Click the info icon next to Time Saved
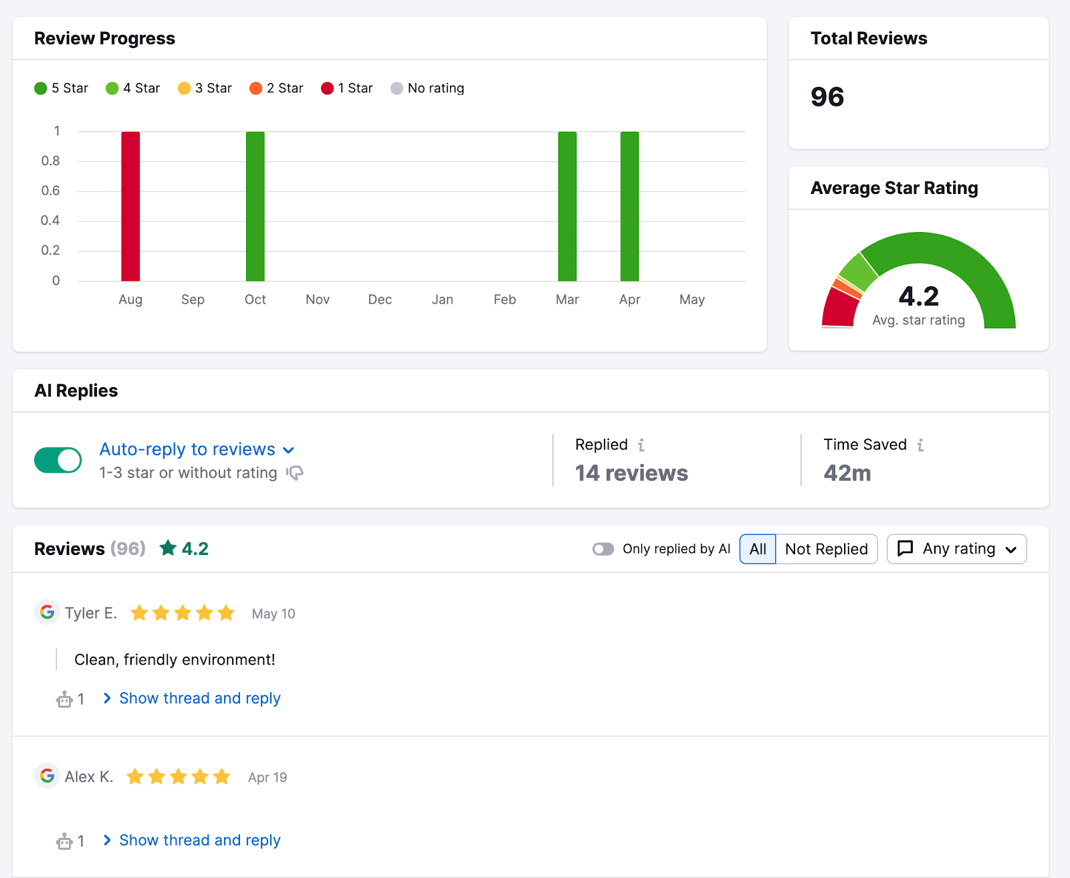 pos(921,444)
